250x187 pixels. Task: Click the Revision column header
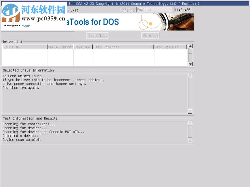(x=83, y=47)
